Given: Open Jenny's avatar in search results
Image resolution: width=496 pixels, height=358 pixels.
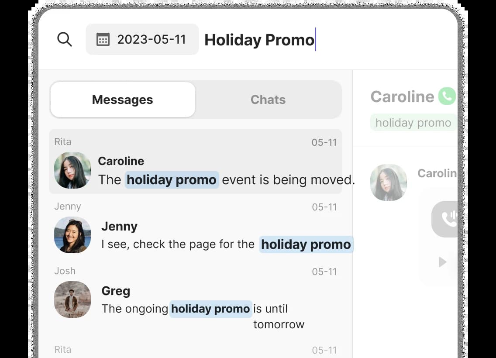Looking at the screenshot, I should point(72,235).
